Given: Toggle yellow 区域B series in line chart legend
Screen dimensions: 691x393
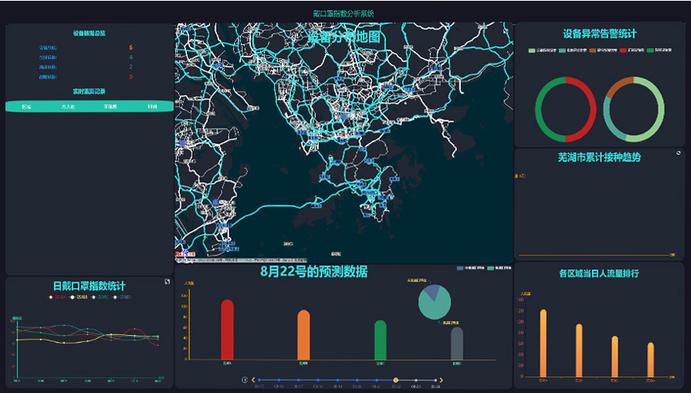Looking at the screenshot, I should (74, 297).
